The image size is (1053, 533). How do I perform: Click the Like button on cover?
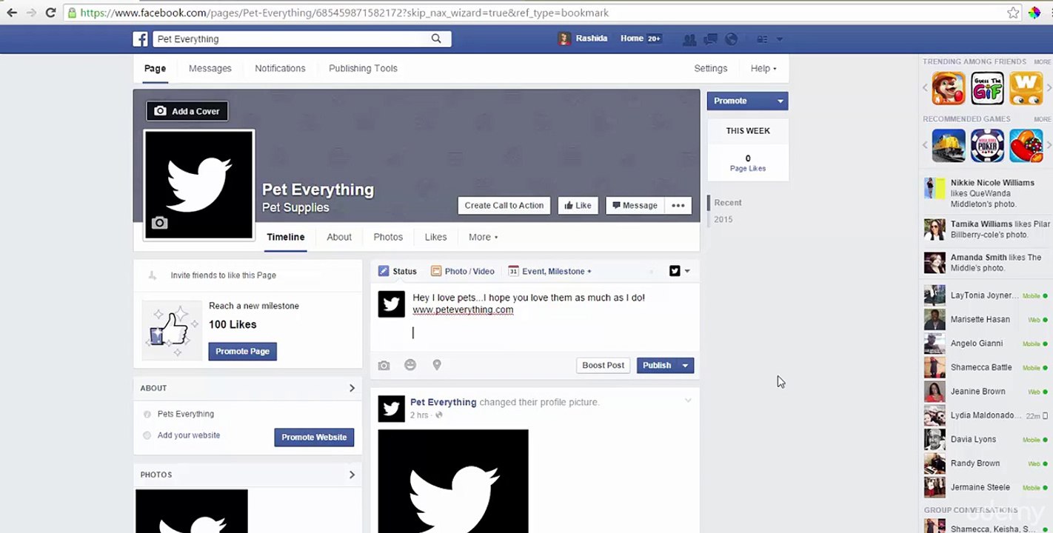(578, 205)
